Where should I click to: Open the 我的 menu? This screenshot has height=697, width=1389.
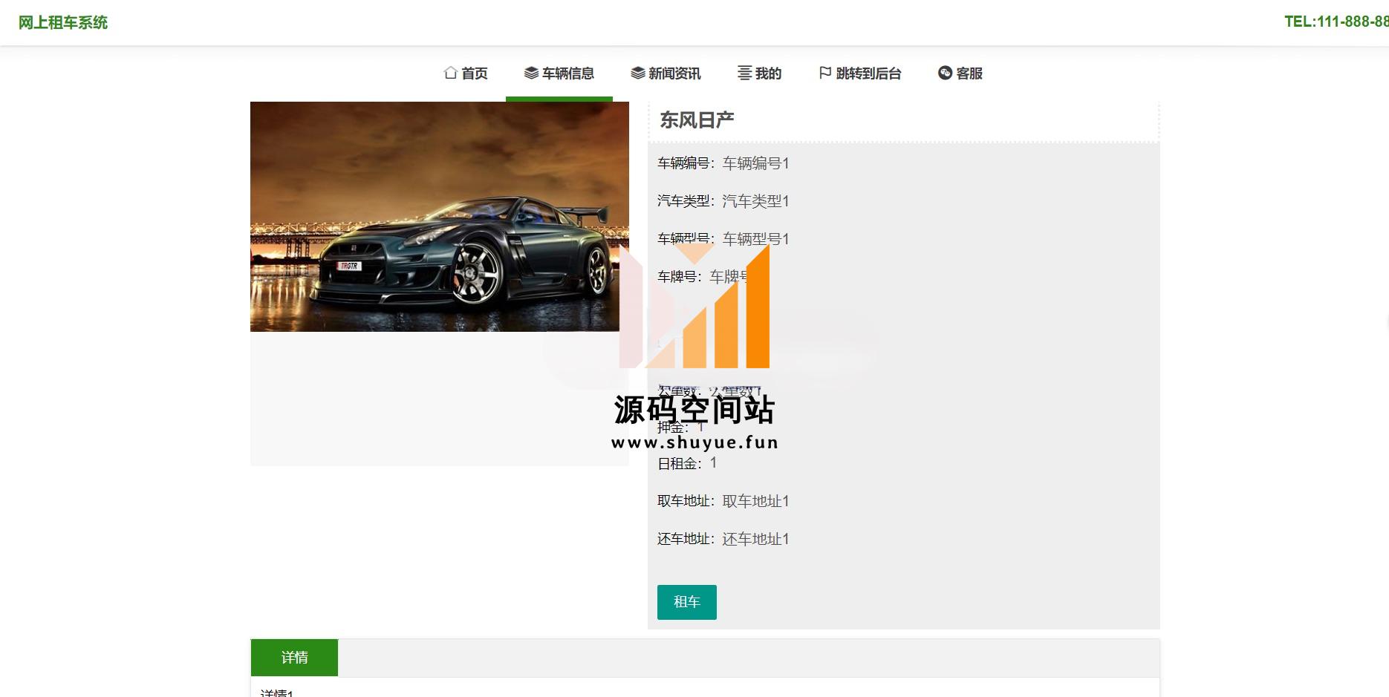tap(759, 73)
